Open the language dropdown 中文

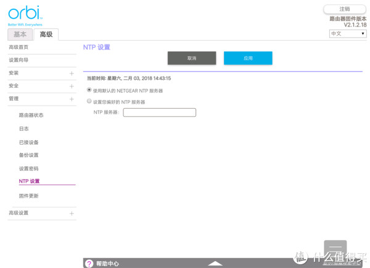(x=348, y=34)
